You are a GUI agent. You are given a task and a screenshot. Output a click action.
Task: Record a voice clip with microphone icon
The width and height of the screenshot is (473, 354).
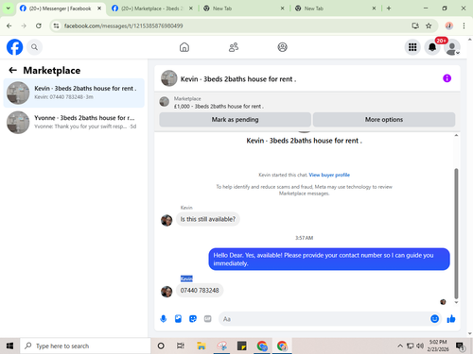(x=164, y=319)
